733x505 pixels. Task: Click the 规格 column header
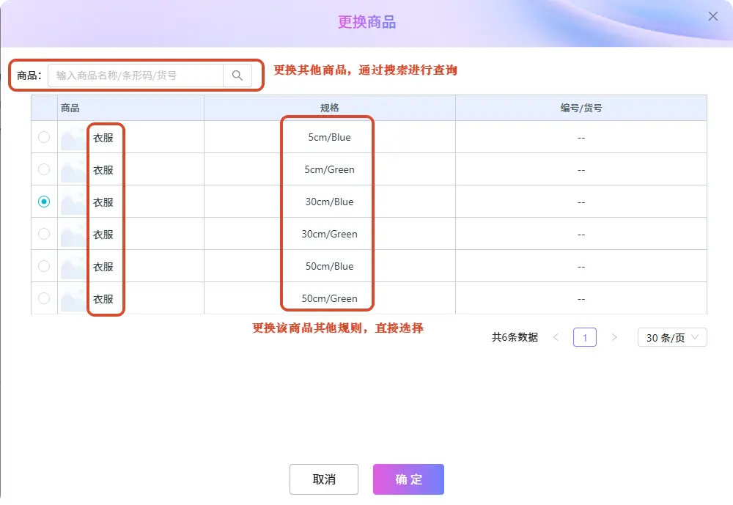point(330,108)
